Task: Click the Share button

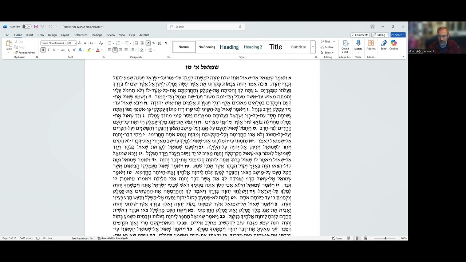Action: (x=398, y=35)
